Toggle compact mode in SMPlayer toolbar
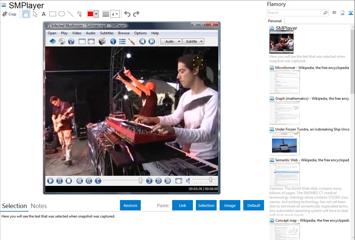The height and width of the screenshot is (240, 355). click(82, 41)
